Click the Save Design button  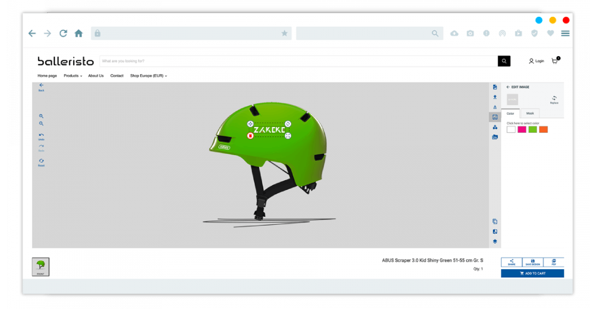(x=533, y=262)
